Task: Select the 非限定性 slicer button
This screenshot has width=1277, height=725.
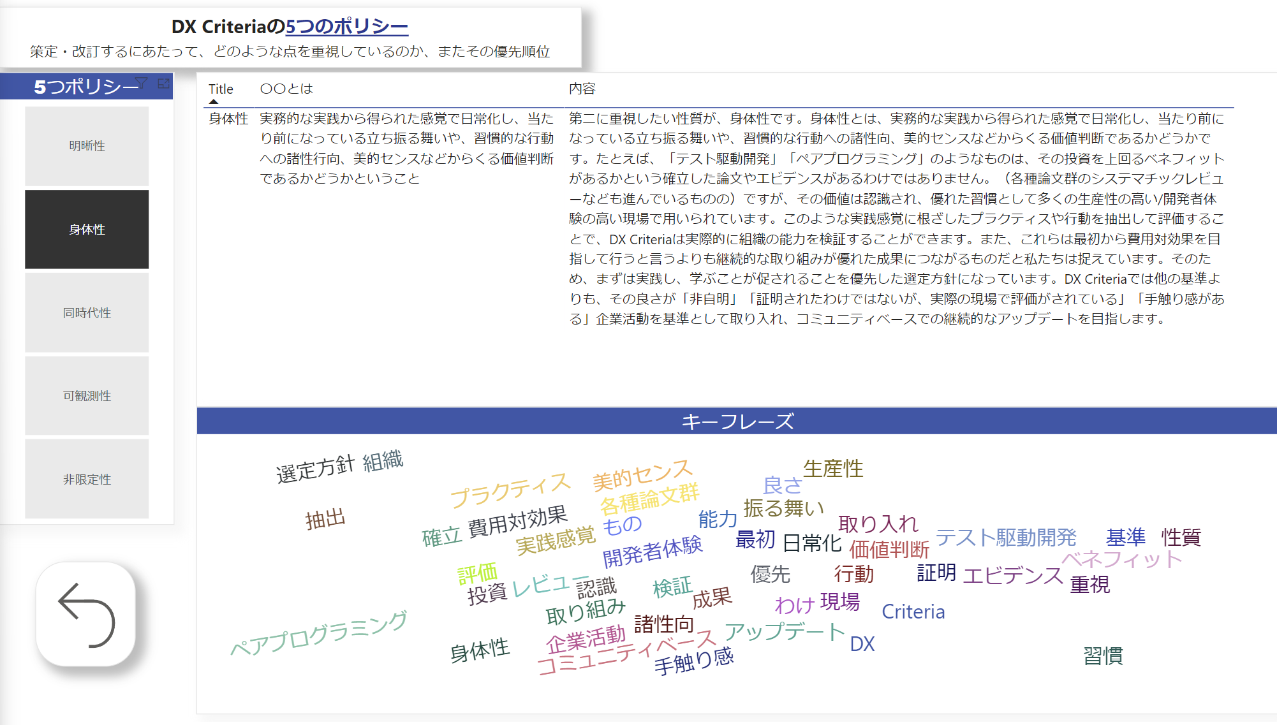Action: [87, 480]
